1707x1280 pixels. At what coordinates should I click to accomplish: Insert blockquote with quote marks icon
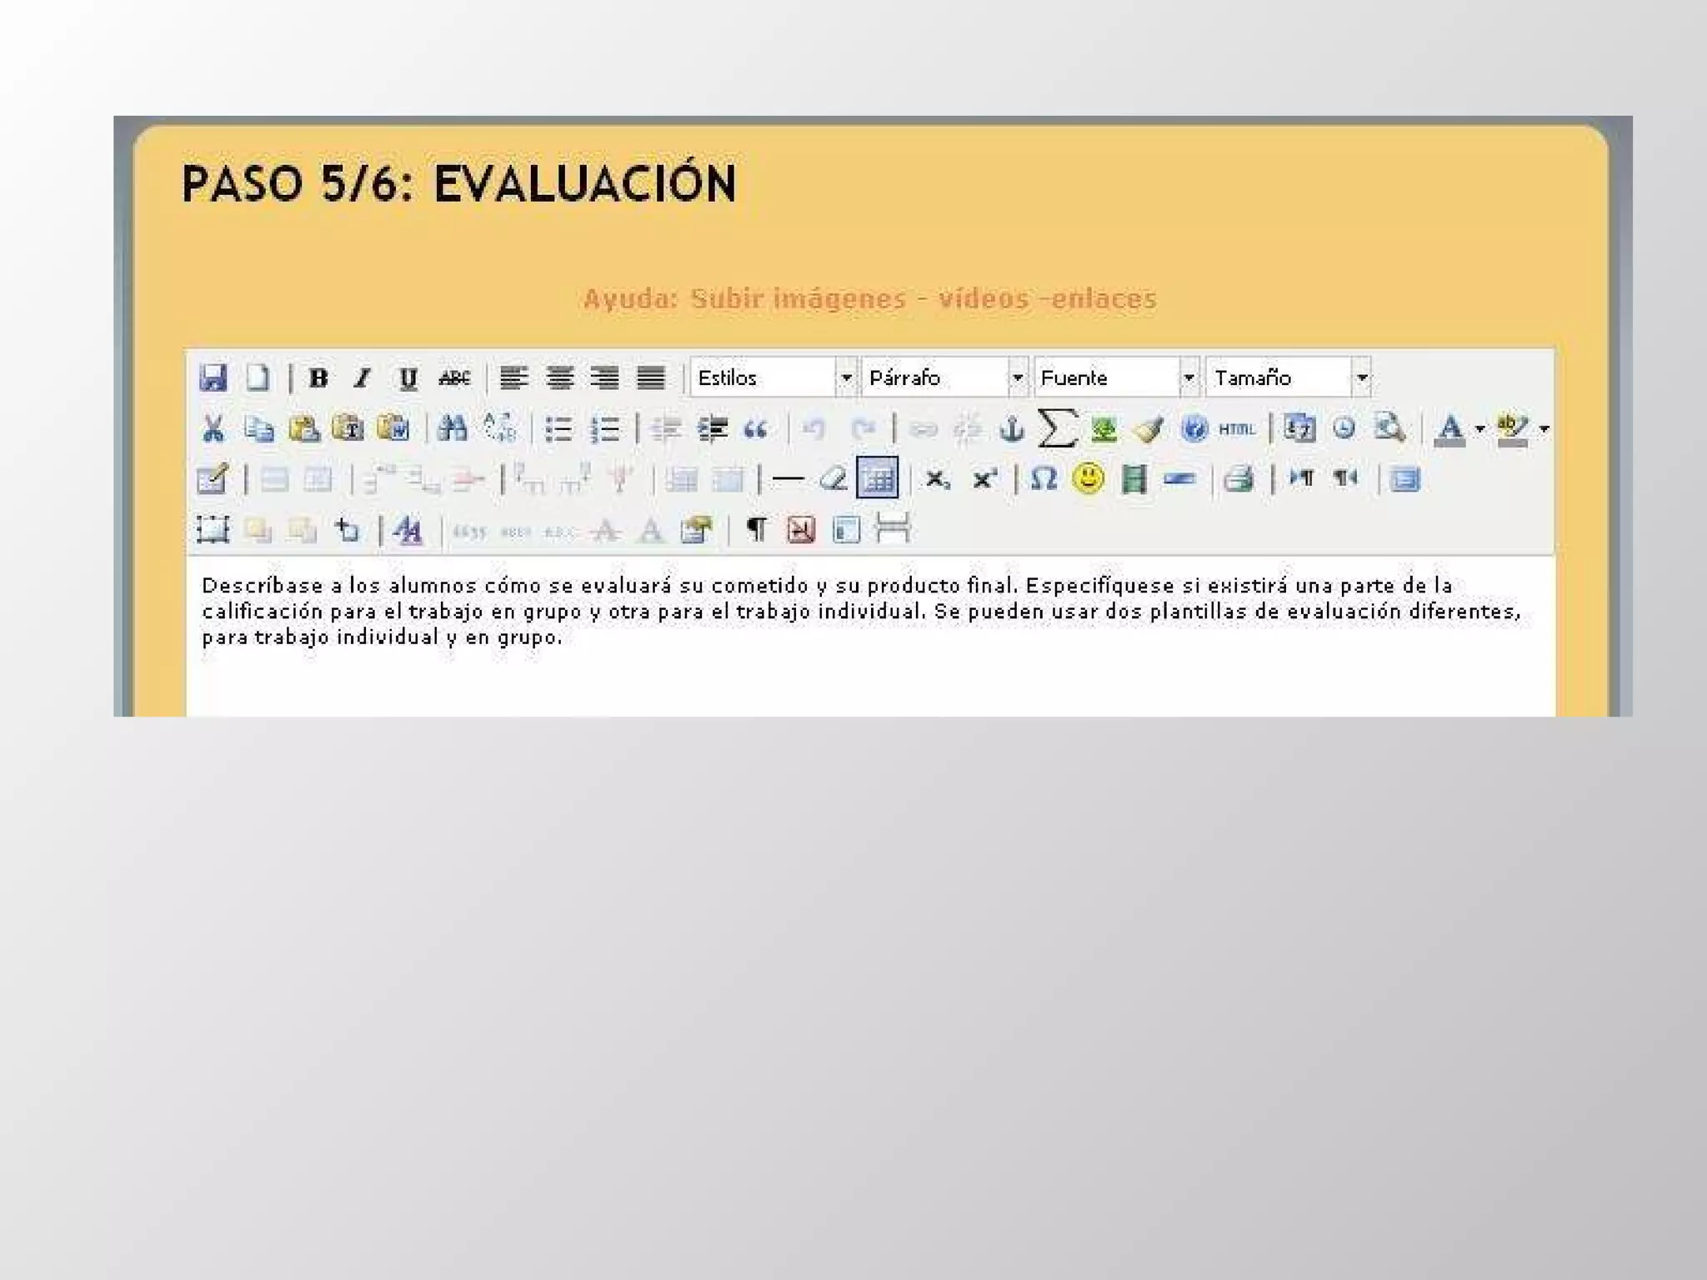[x=755, y=429]
